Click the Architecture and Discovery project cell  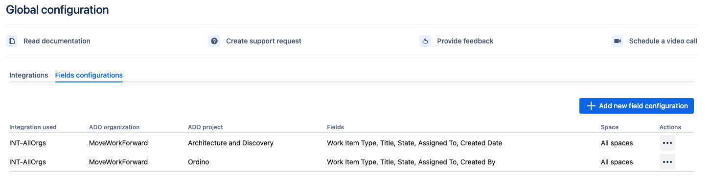[230, 143]
